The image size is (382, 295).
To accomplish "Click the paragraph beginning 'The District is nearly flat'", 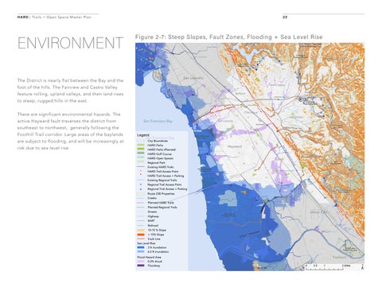I will point(70,91).
